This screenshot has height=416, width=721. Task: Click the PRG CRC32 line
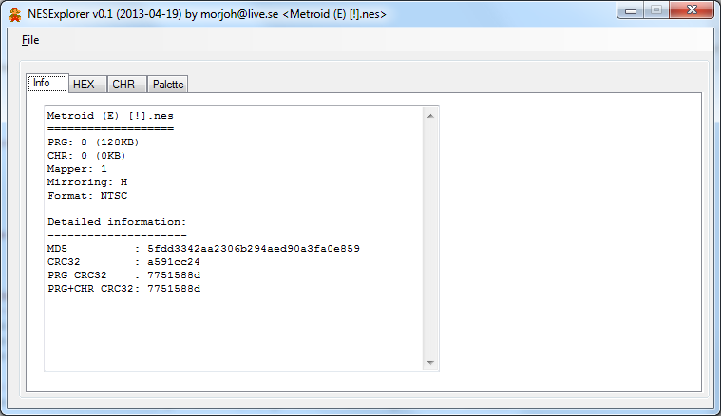[x=123, y=275]
